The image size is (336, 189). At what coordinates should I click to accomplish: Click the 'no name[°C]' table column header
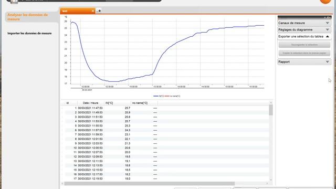(144, 103)
